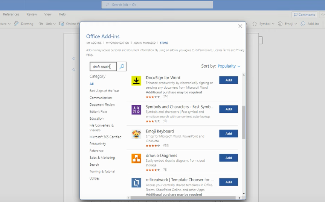The height and width of the screenshot is (202, 325).
Task: Select the Document Review category
Action: 102,104
